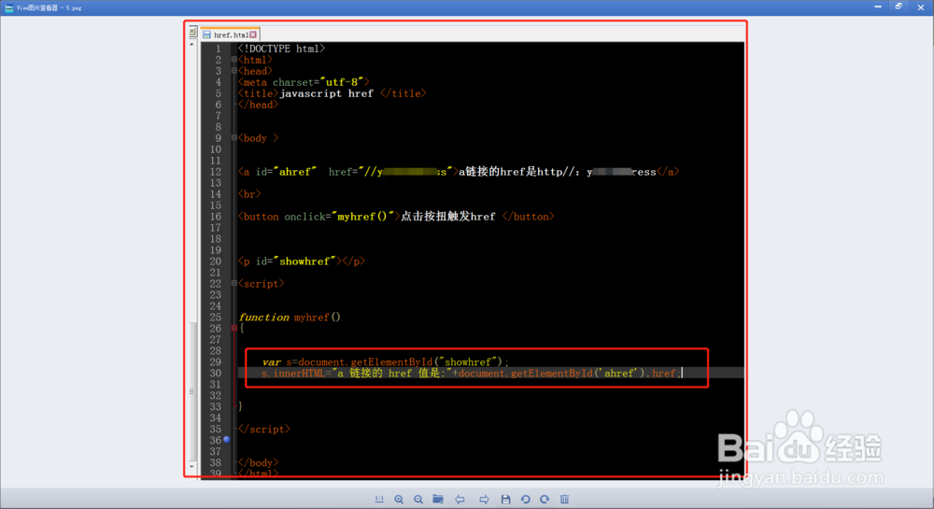This screenshot has height=509, width=934.
Task: Save the image with the floppy icon
Action: (x=505, y=499)
